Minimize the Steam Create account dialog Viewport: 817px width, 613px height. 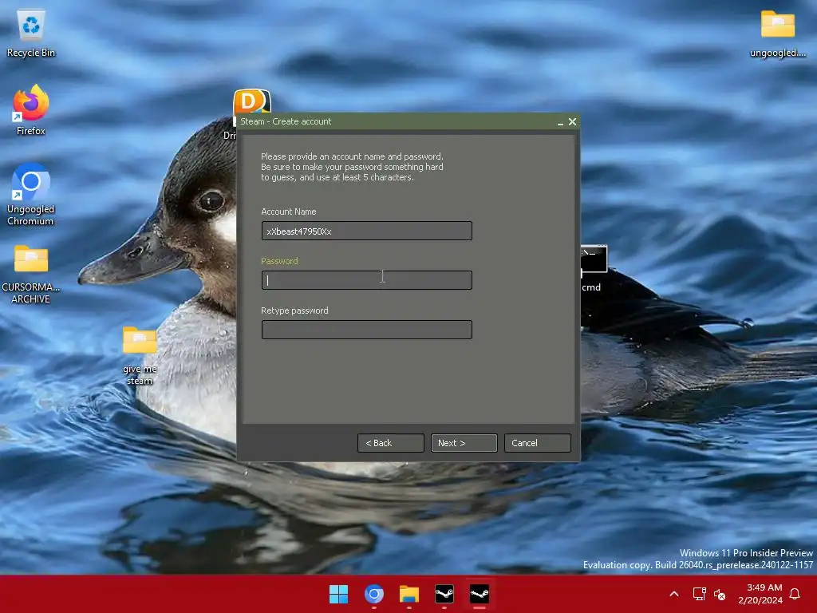click(560, 122)
